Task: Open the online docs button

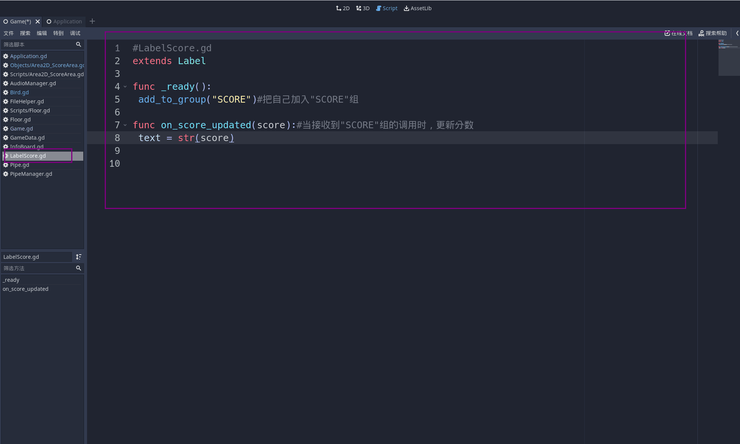Action: pos(678,33)
